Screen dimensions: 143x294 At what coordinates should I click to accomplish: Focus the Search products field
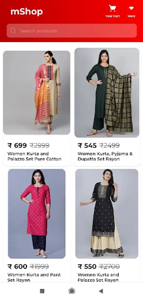click(72, 31)
